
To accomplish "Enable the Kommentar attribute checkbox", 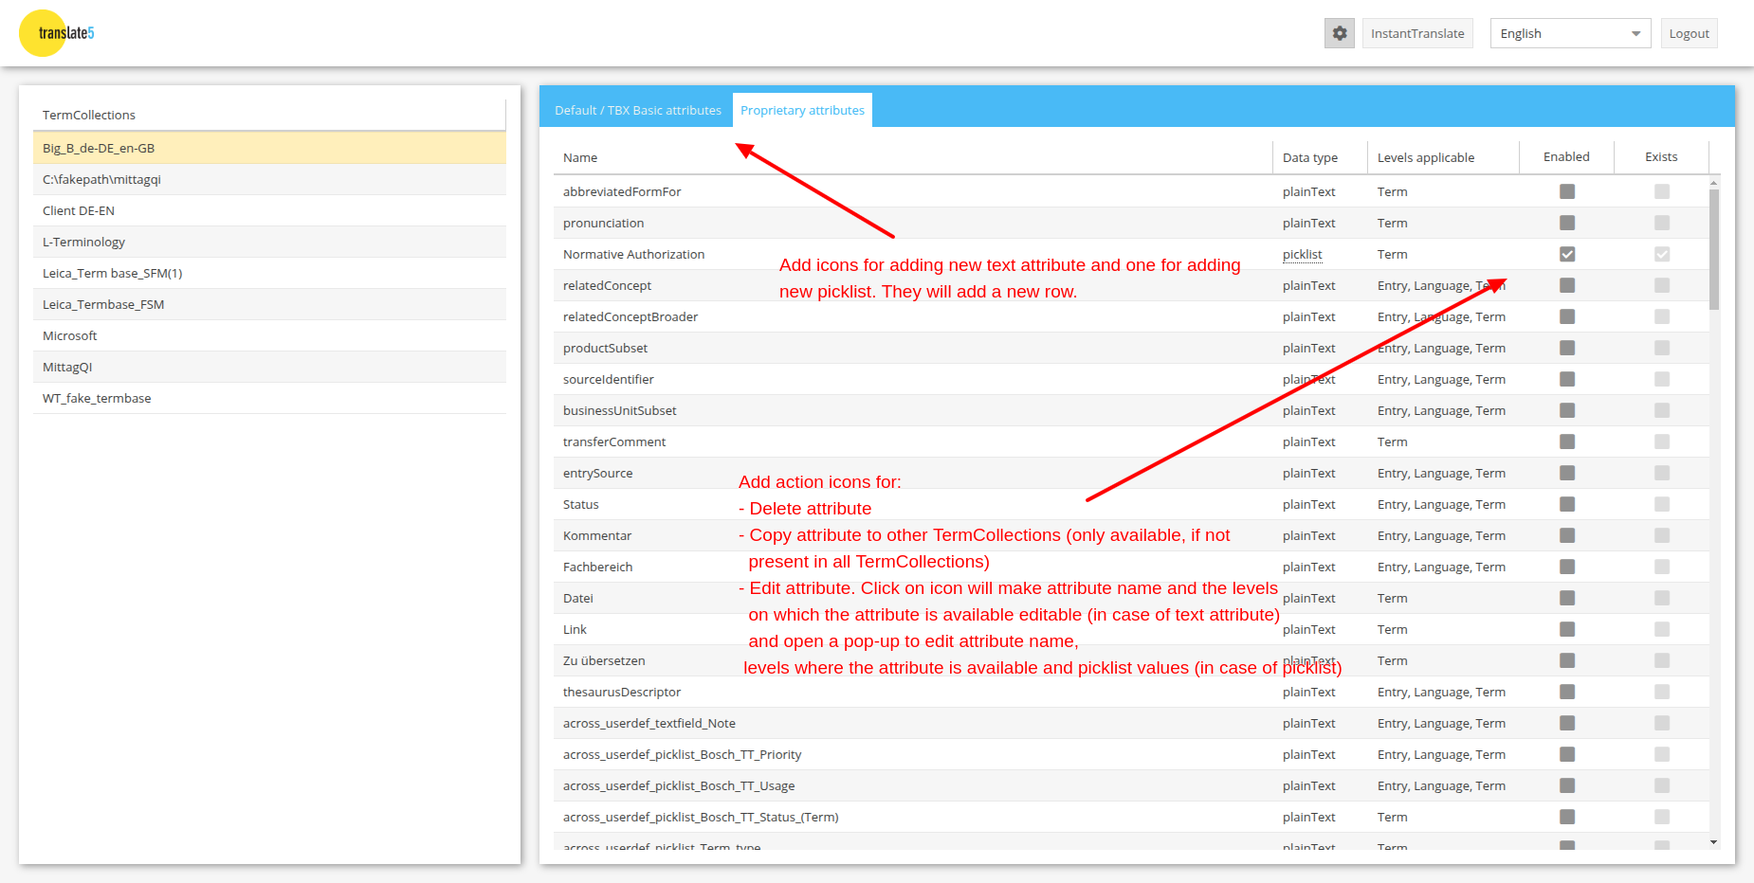I will 1566,535.
